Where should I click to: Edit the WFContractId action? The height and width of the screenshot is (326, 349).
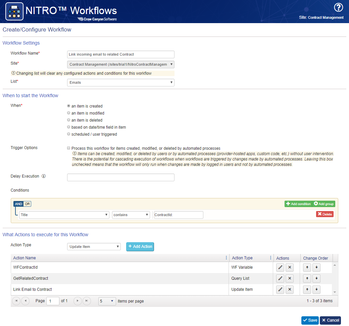point(280,267)
